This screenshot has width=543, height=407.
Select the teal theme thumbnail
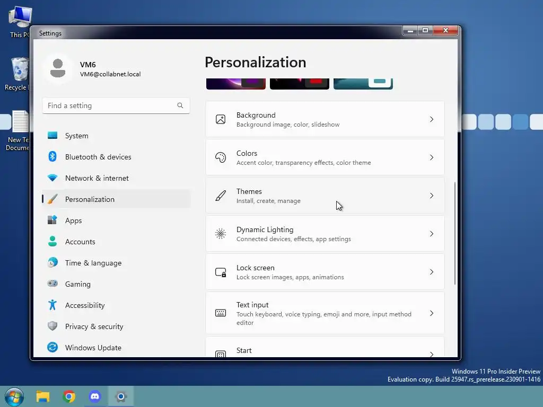pos(363,84)
